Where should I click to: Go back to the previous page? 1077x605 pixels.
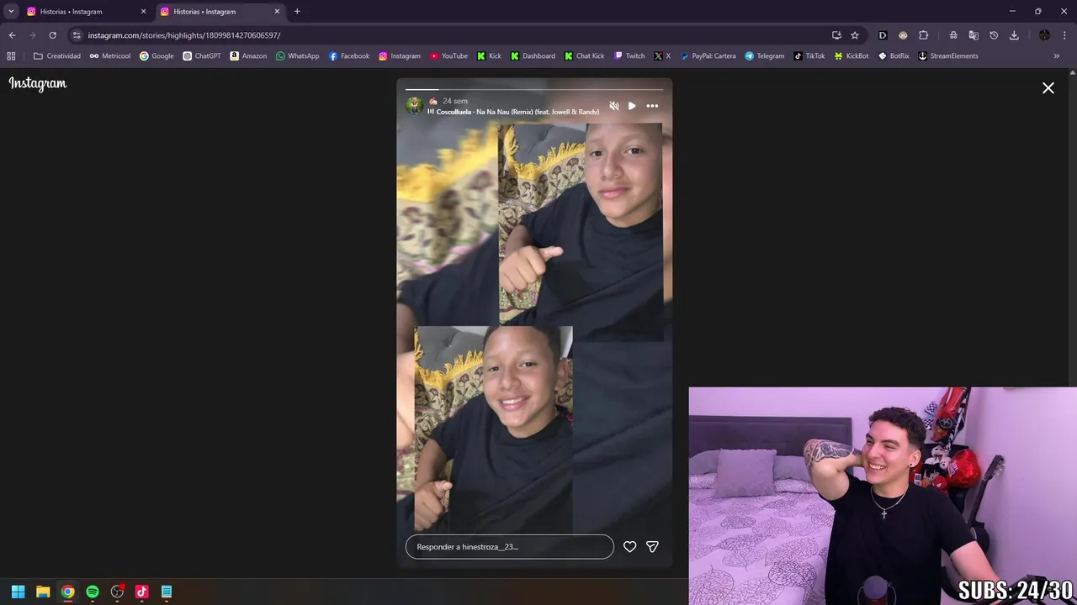point(12,35)
